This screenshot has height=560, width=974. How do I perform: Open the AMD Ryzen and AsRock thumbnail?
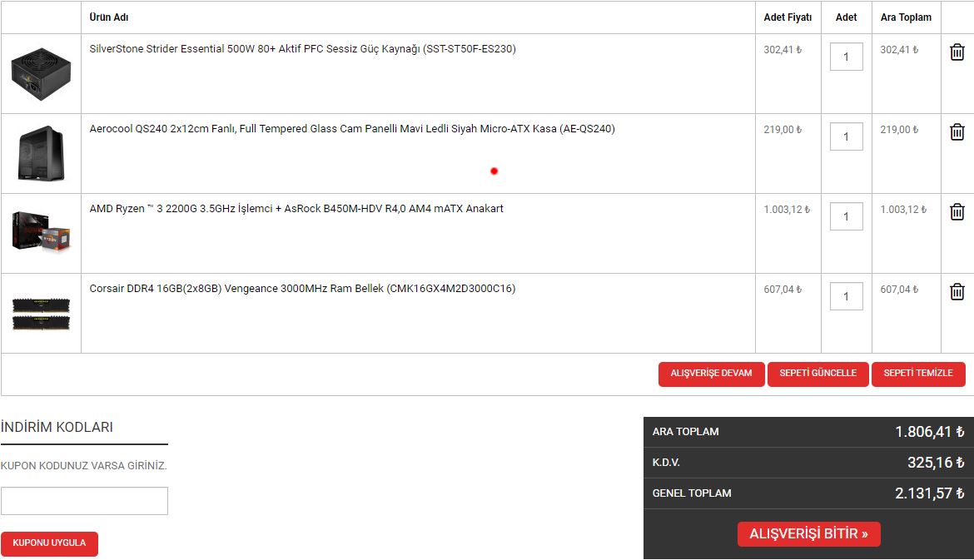[x=41, y=232]
